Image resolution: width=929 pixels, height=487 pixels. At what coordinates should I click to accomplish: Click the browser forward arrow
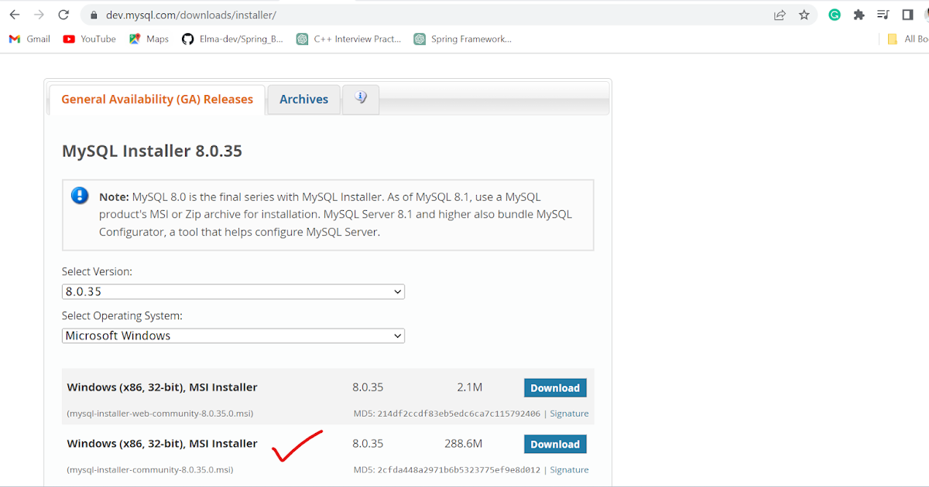click(x=39, y=15)
